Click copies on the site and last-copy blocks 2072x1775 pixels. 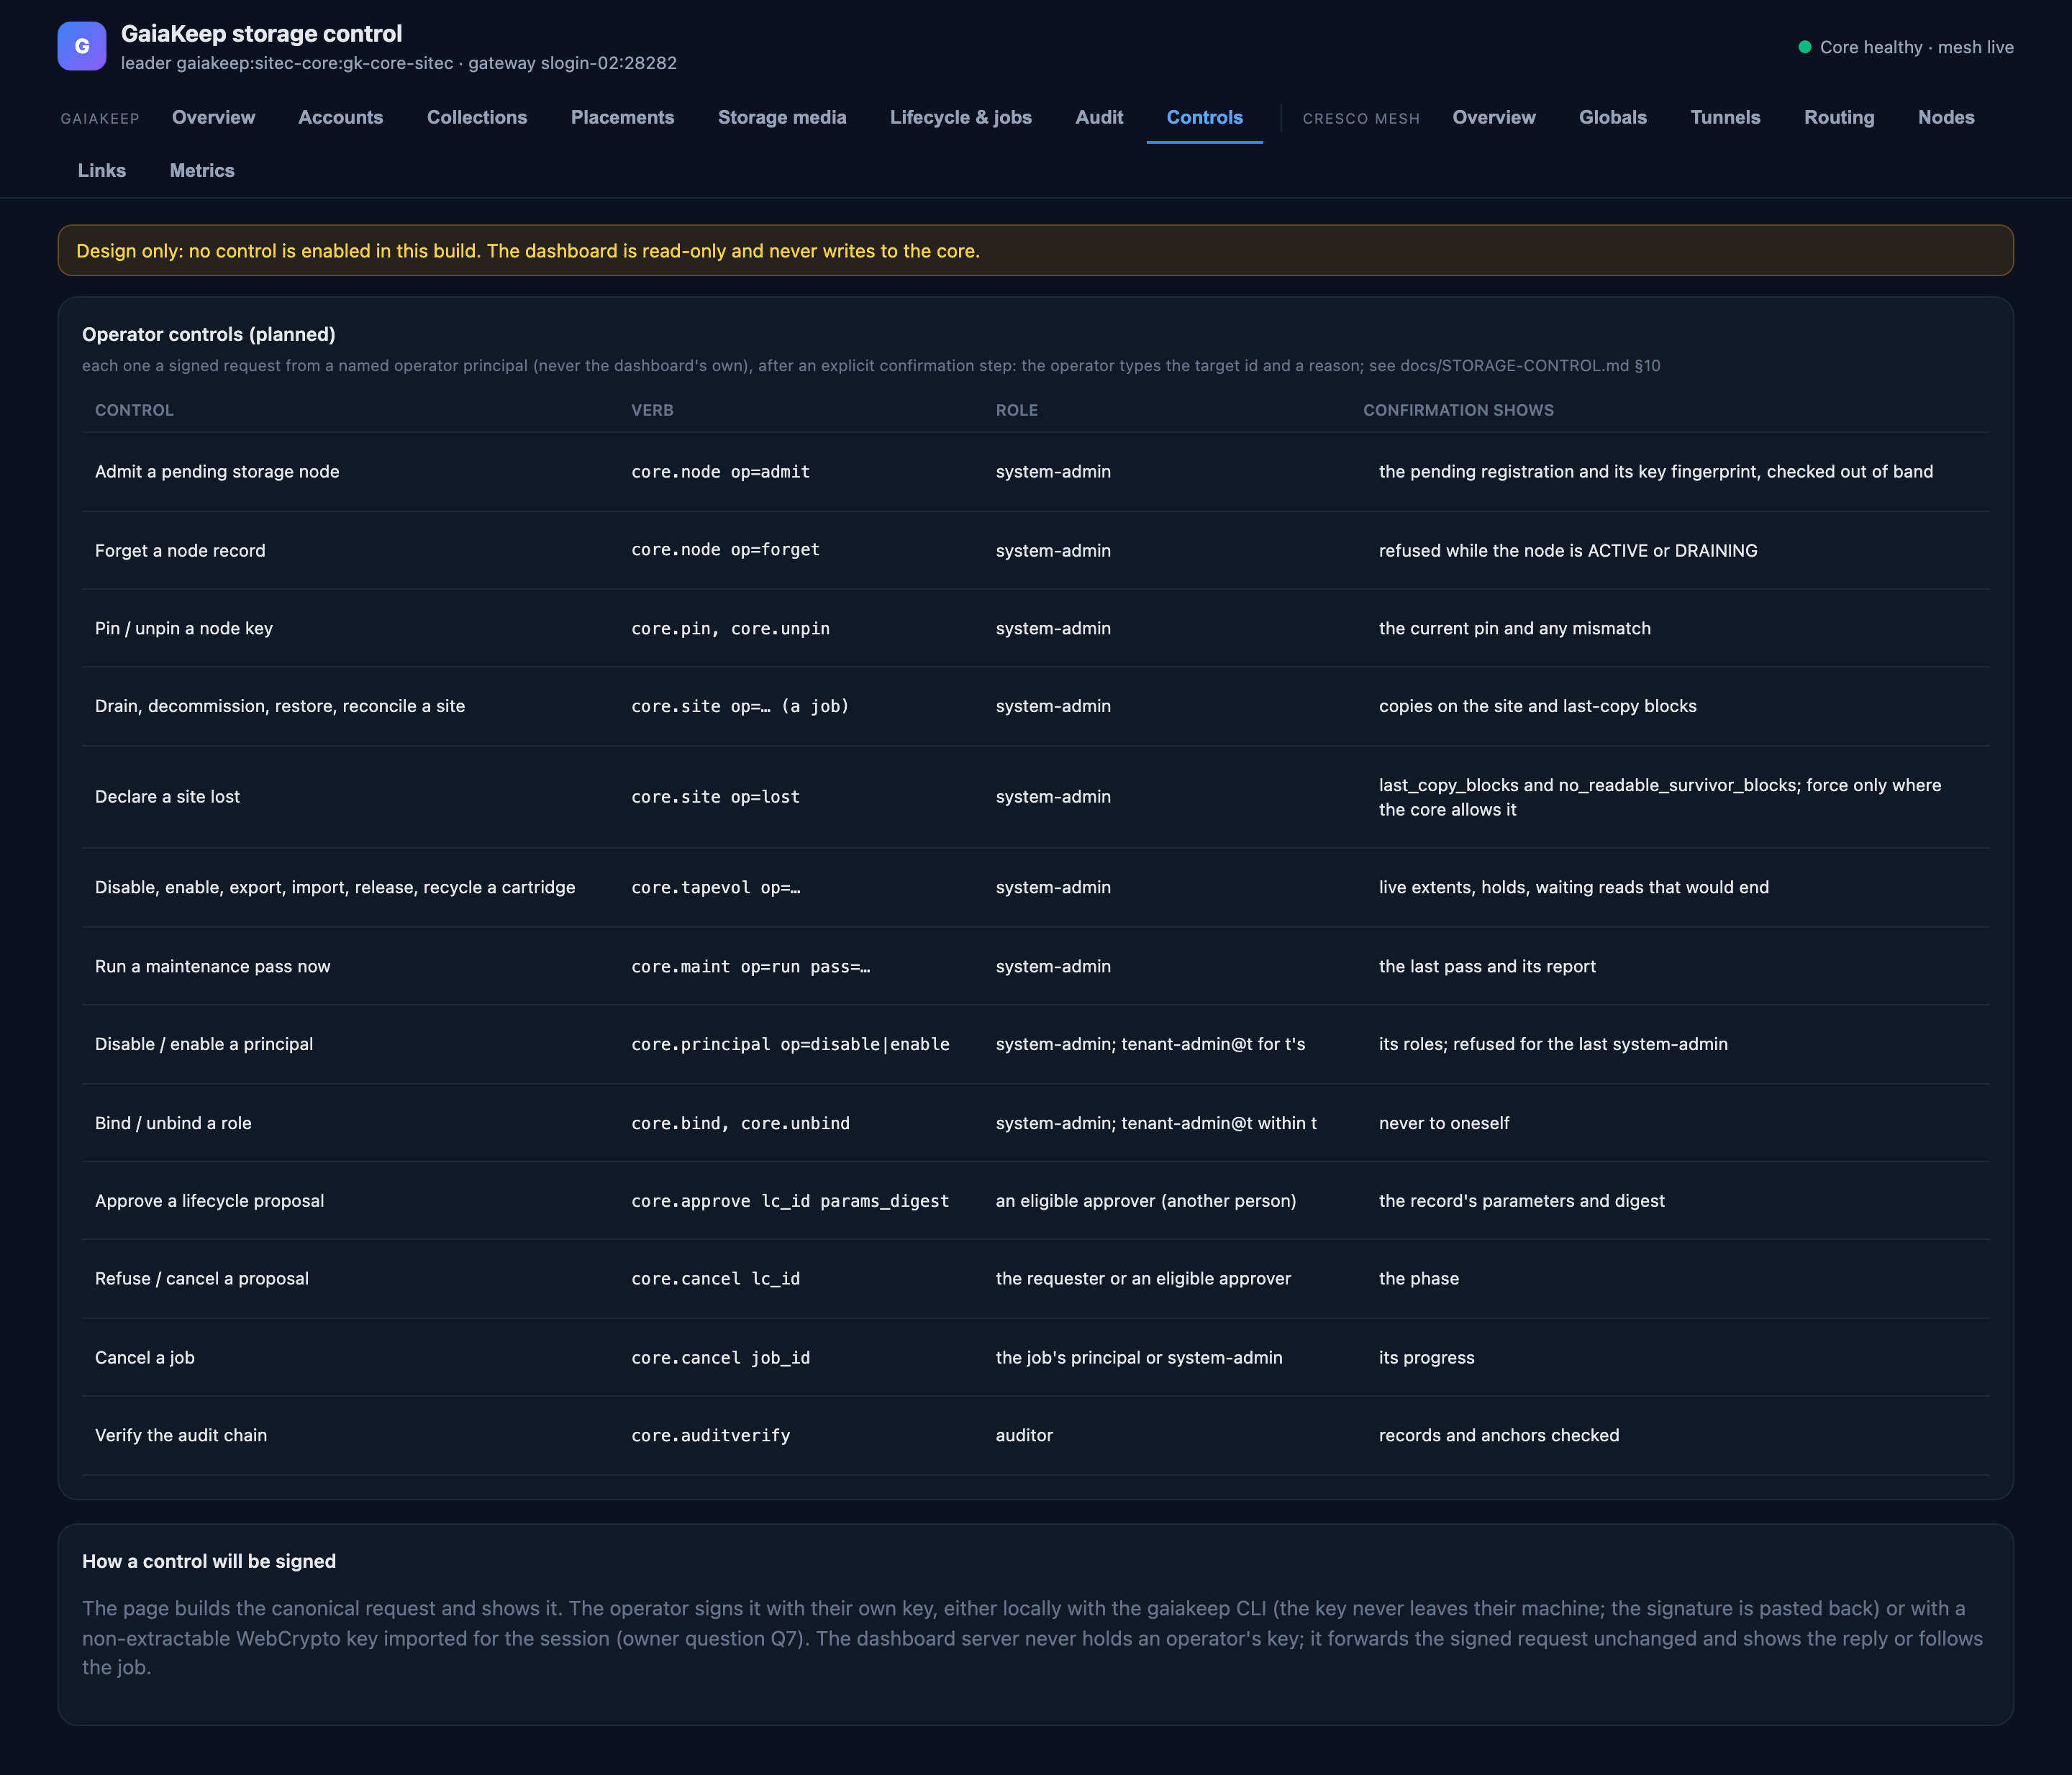[x=1538, y=706]
